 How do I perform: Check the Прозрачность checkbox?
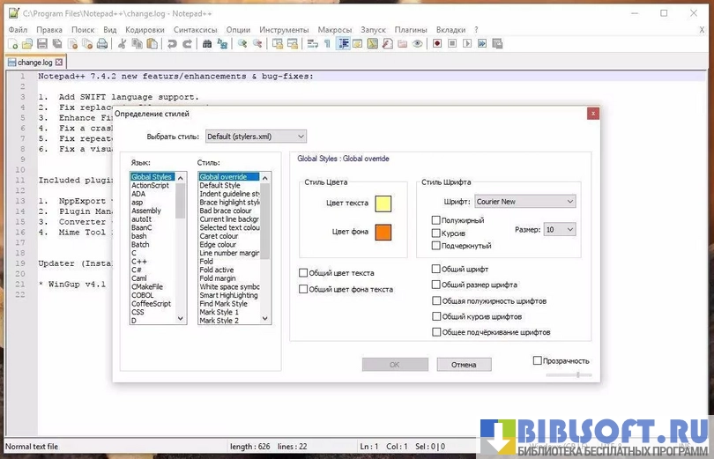pyautogui.click(x=538, y=360)
